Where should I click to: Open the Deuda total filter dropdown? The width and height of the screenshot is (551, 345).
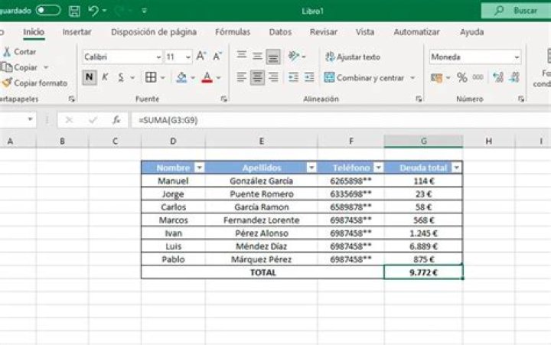click(456, 168)
